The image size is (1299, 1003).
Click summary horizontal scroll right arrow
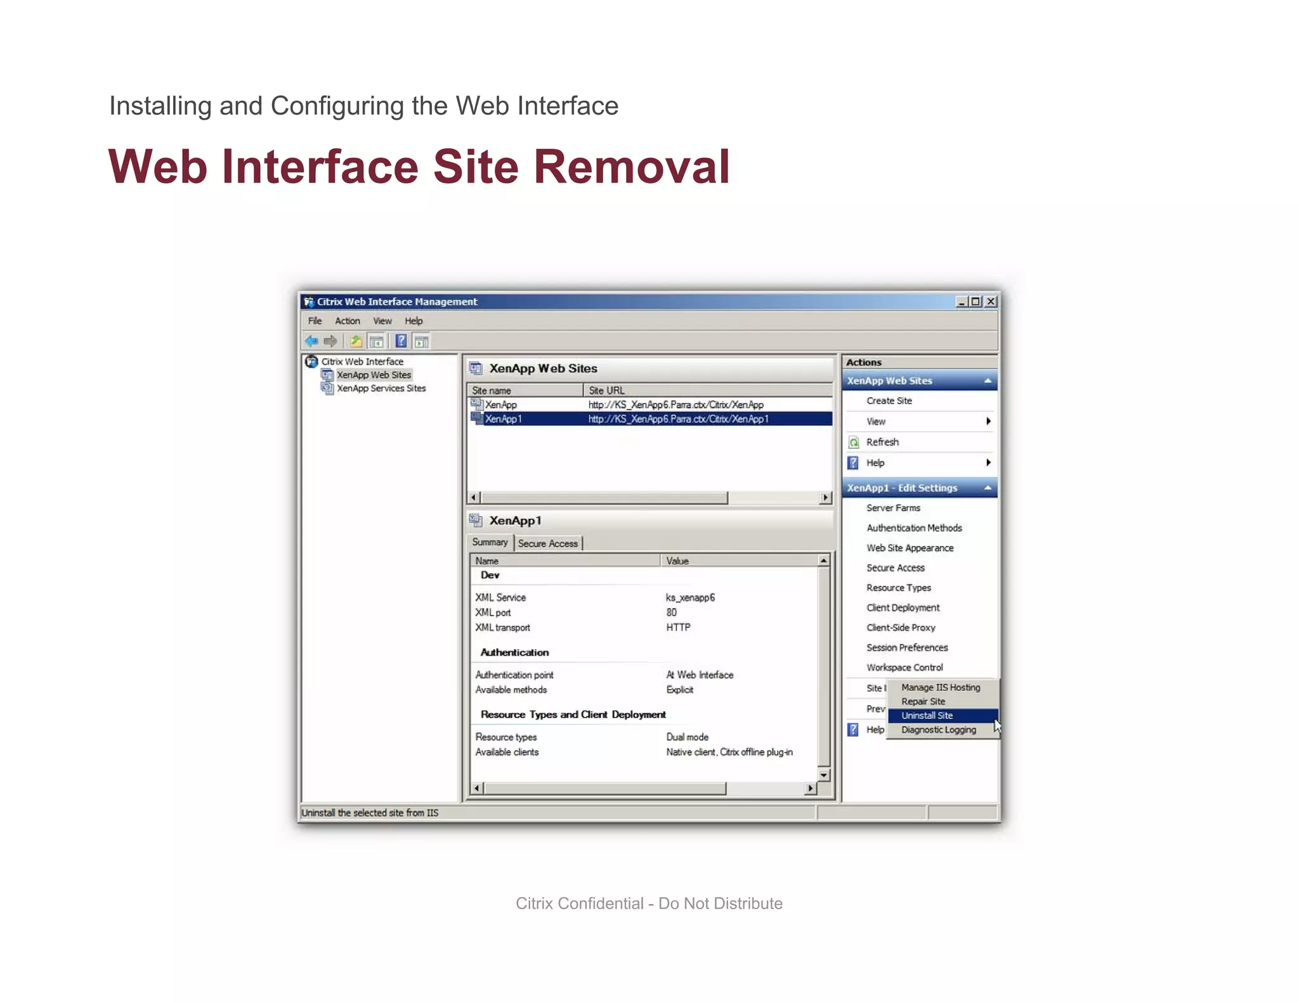[811, 789]
